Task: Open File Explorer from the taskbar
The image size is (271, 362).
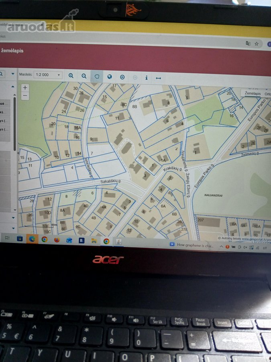Action: [94, 241]
